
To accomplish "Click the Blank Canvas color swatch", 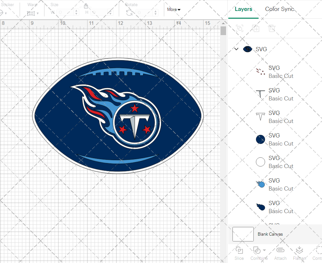I will (x=243, y=234).
